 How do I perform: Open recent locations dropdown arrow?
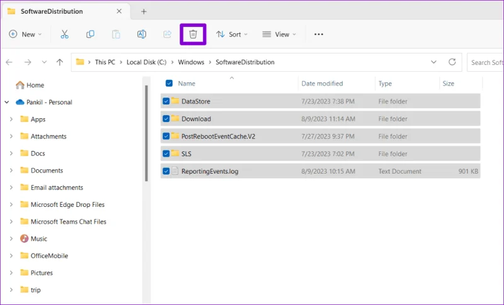(x=44, y=62)
